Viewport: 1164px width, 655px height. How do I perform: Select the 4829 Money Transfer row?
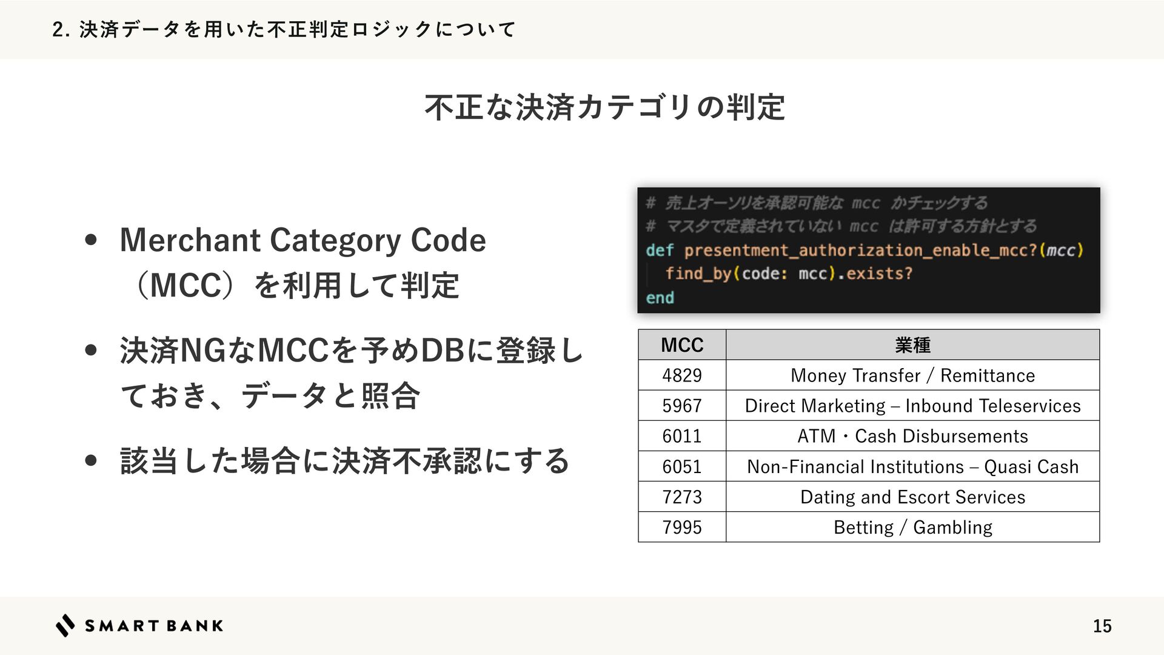click(912, 375)
